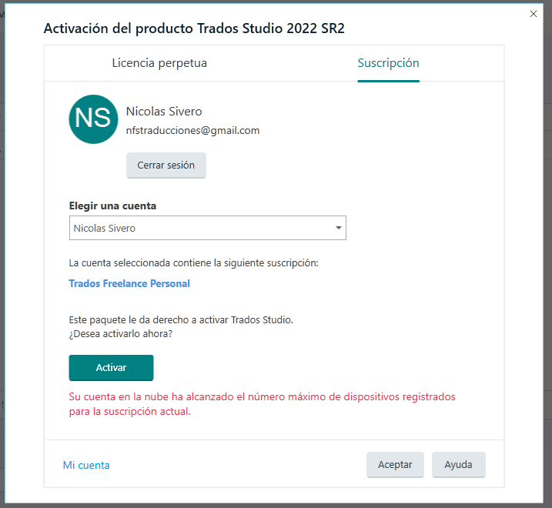Click the Elegir una cuenta label
The image size is (552, 508).
pyautogui.click(x=112, y=206)
